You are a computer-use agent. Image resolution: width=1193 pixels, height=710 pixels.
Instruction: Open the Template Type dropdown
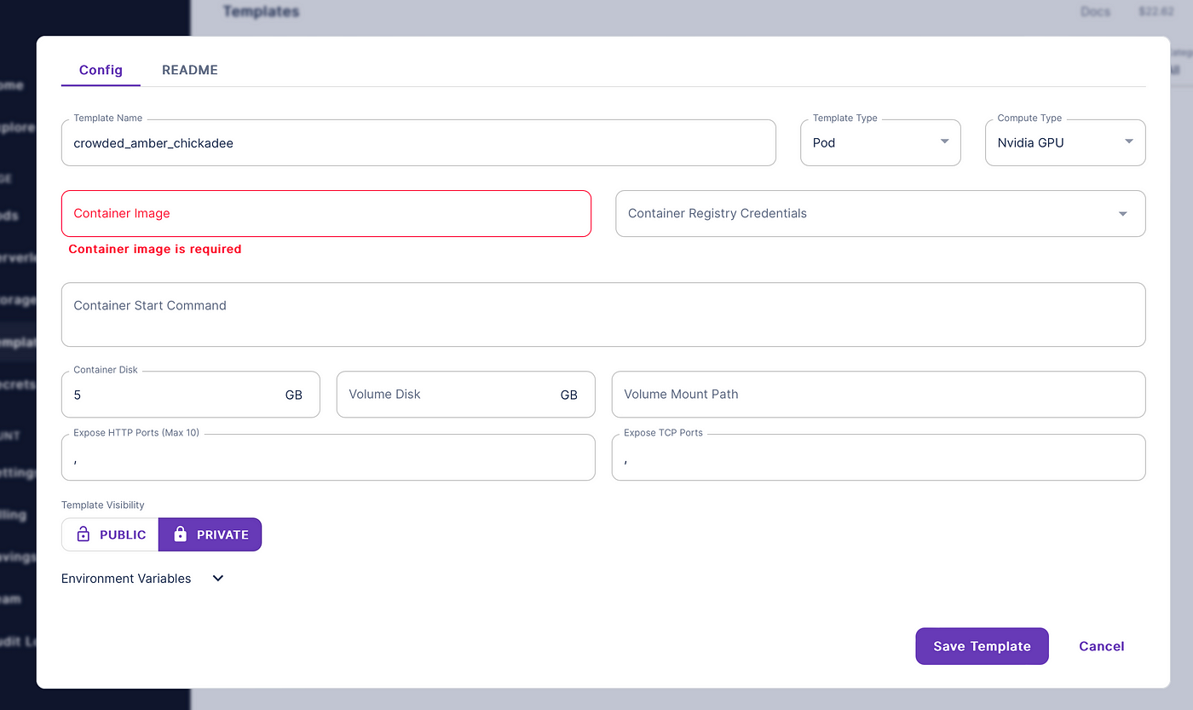point(880,142)
